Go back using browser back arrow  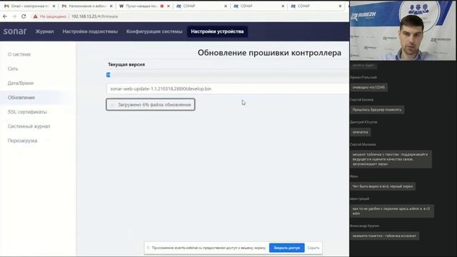(5, 16)
